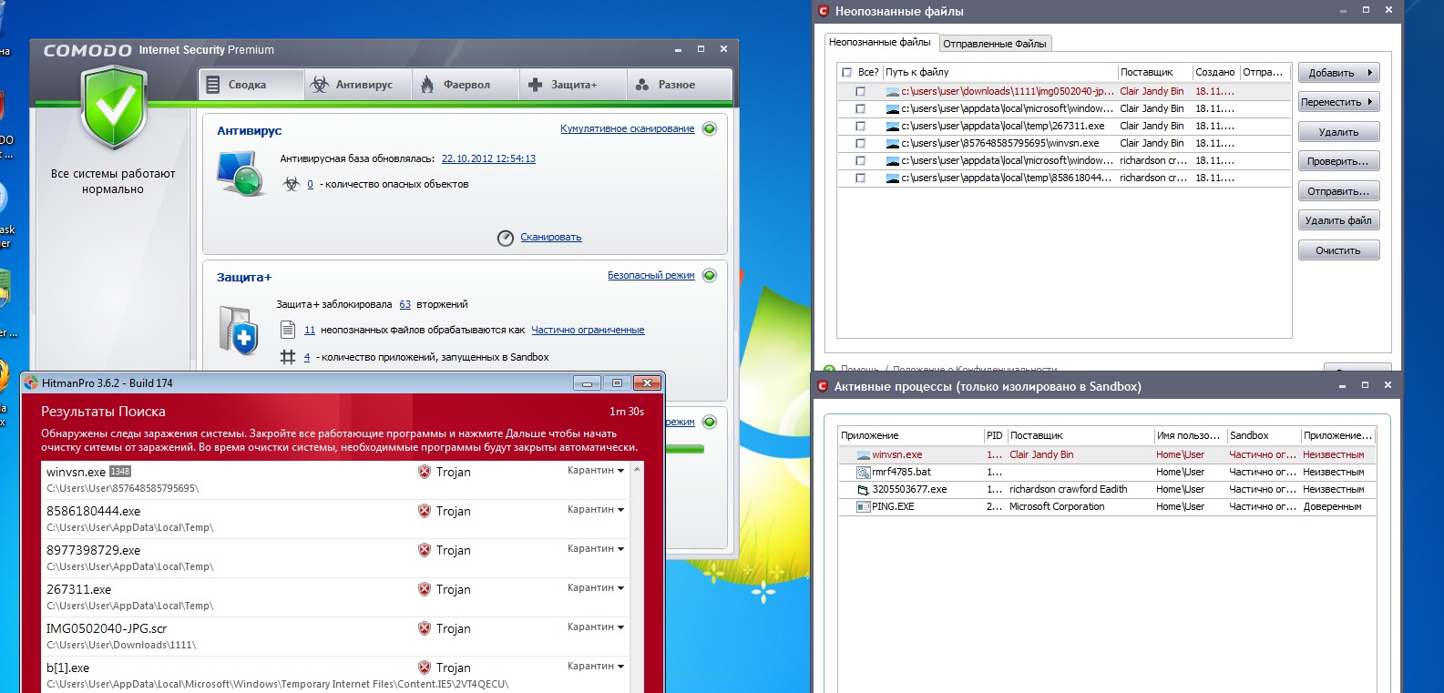The image size is (1444, 693).
Task: Click green status indicator beside Кумулятивное сканирование
Action: (710, 128)
